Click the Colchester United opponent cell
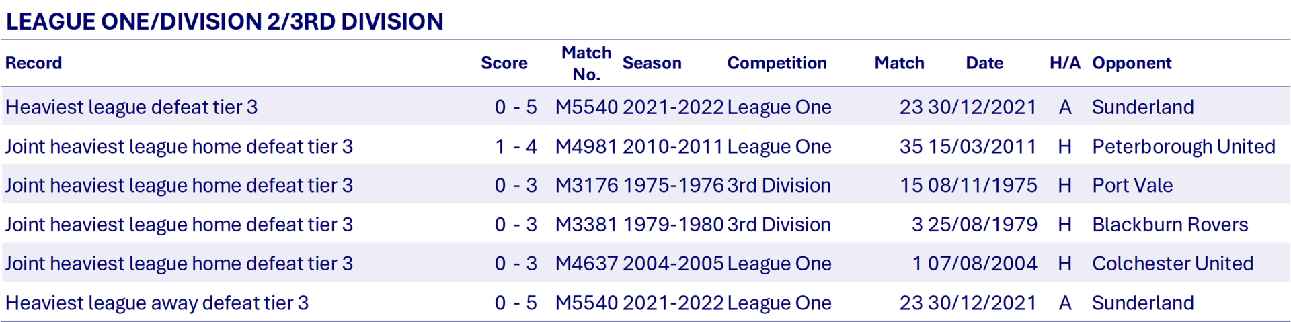Screen dimensions: 1291x322 click(x=1173, y=264)
